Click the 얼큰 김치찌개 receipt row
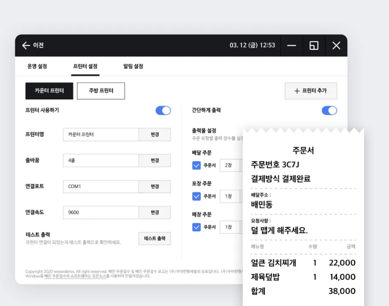 point(303,263)
